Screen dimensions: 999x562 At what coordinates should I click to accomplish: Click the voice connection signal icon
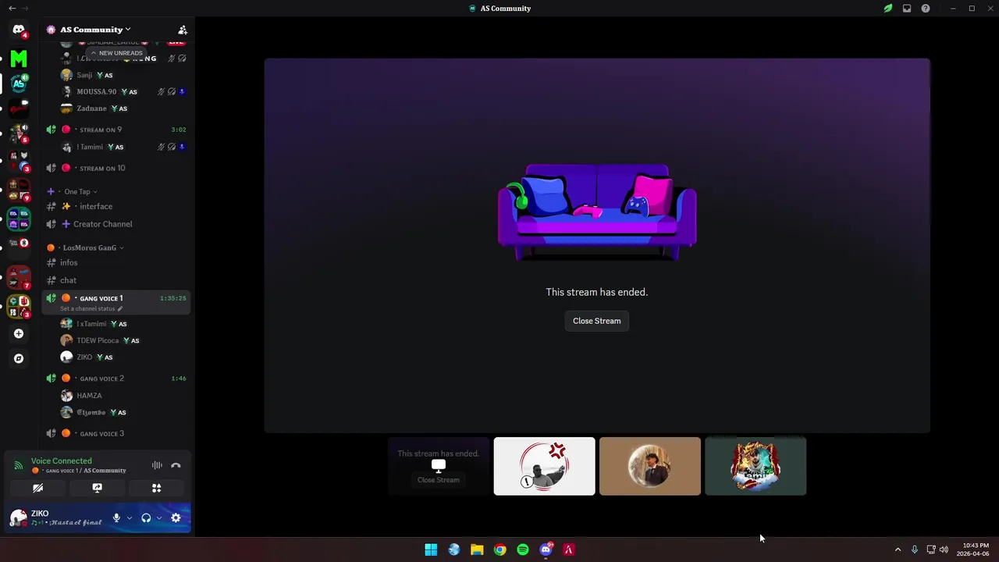pyautogui.click(x=19, y=465)
